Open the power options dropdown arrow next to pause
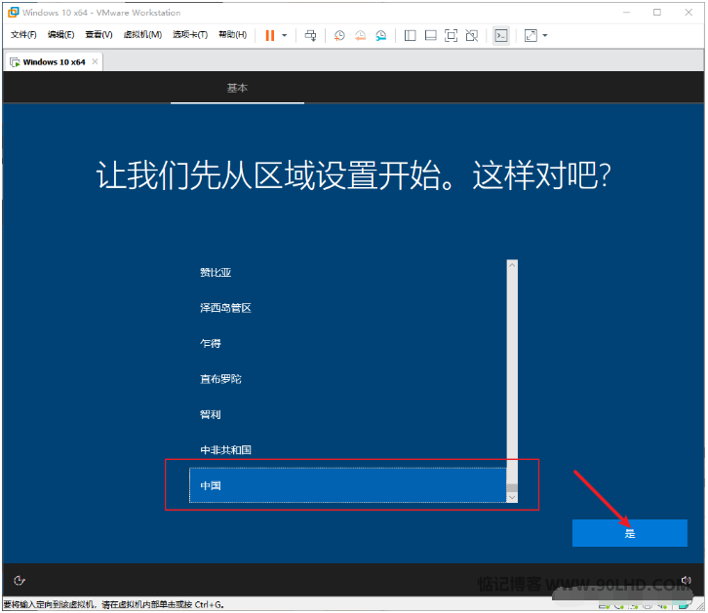708x613 pixels. pos(285,35)
